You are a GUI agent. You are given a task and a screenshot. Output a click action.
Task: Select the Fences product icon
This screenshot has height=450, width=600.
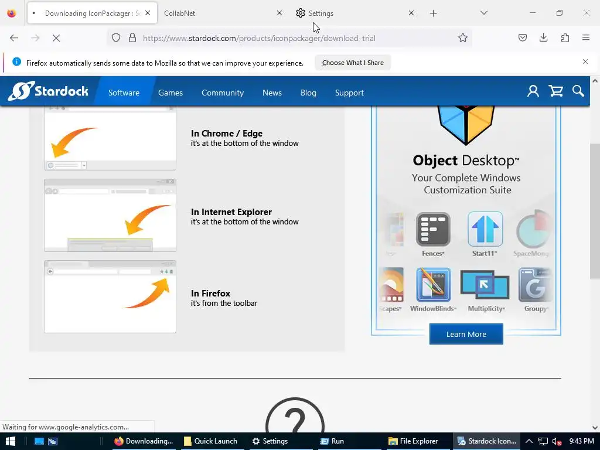[x=433, y=229]
